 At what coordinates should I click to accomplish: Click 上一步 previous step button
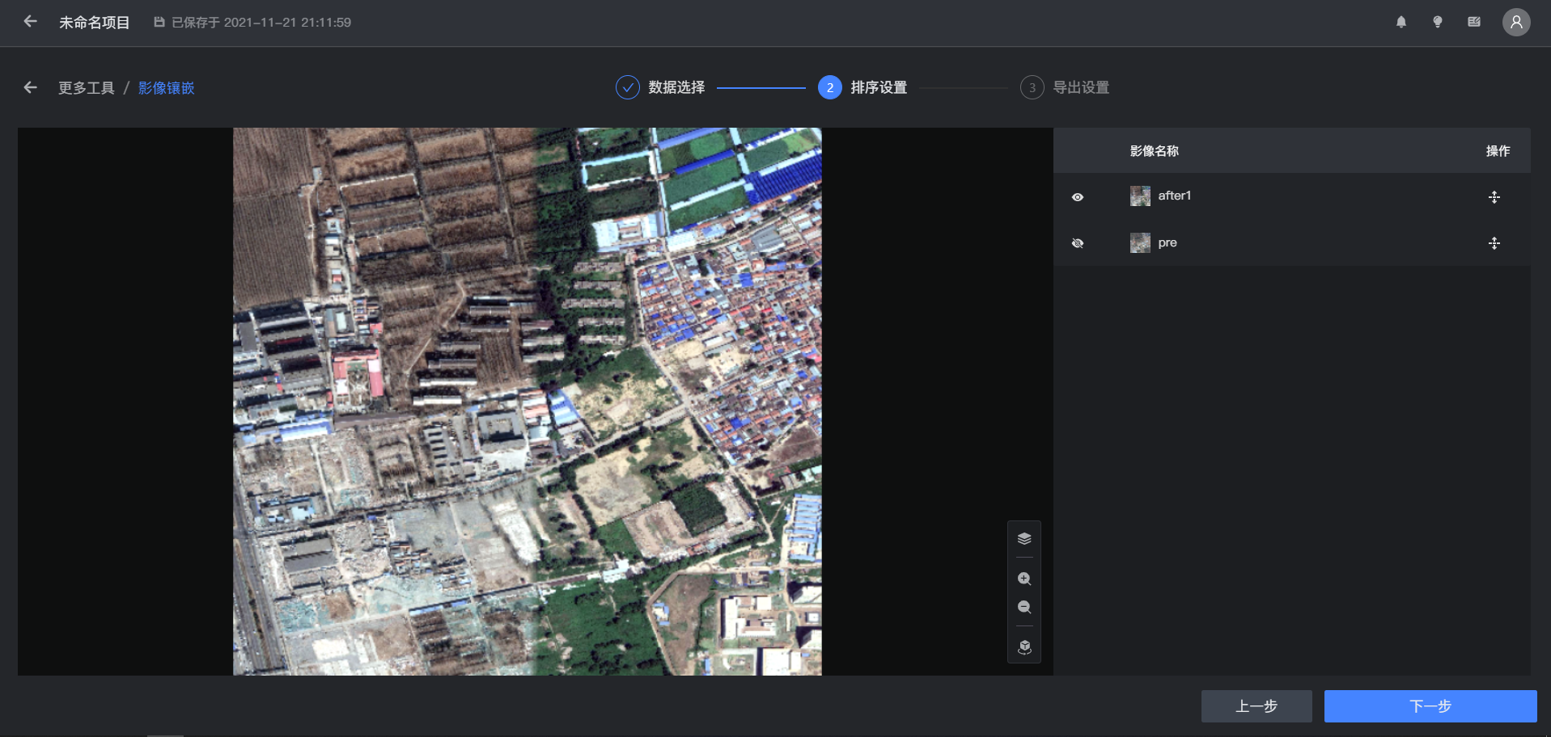(x=1256, y=706)
